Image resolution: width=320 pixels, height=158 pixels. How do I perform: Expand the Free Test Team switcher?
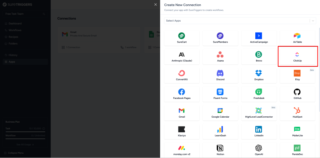pos(44,14)
